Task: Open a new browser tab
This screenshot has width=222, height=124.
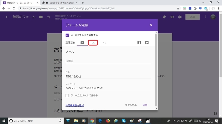Action: (x=83, y=3)
